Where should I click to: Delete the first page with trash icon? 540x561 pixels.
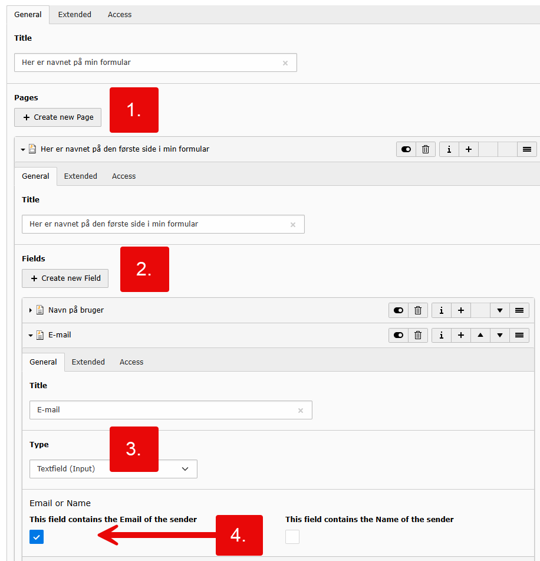[x=426, y=150]
